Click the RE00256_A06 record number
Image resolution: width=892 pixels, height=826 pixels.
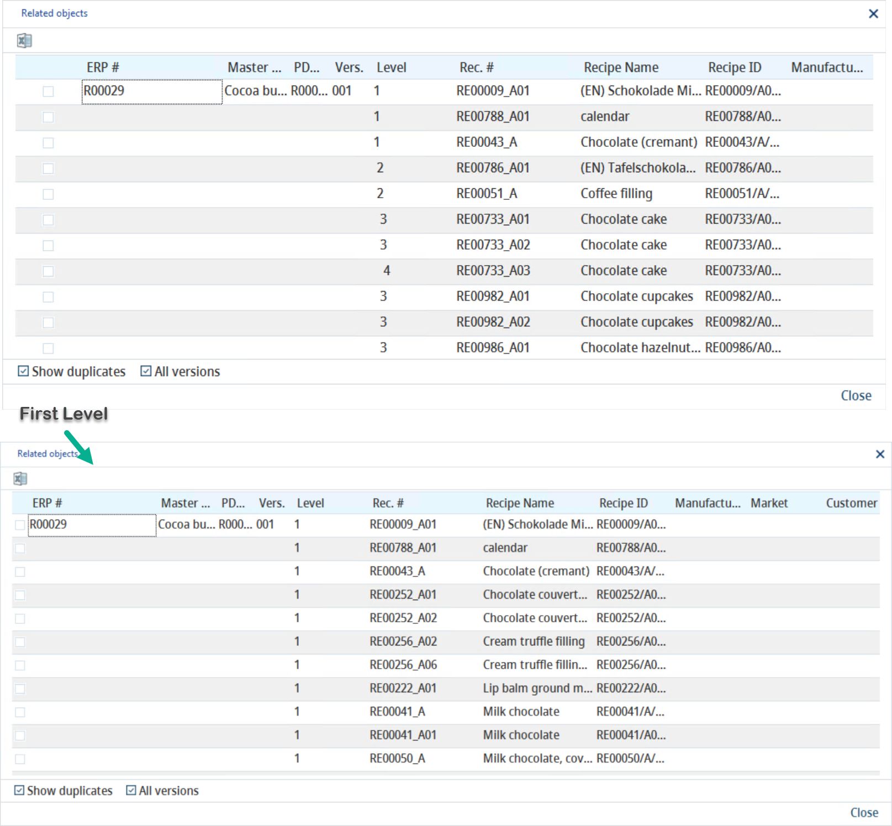click(403, 665)
